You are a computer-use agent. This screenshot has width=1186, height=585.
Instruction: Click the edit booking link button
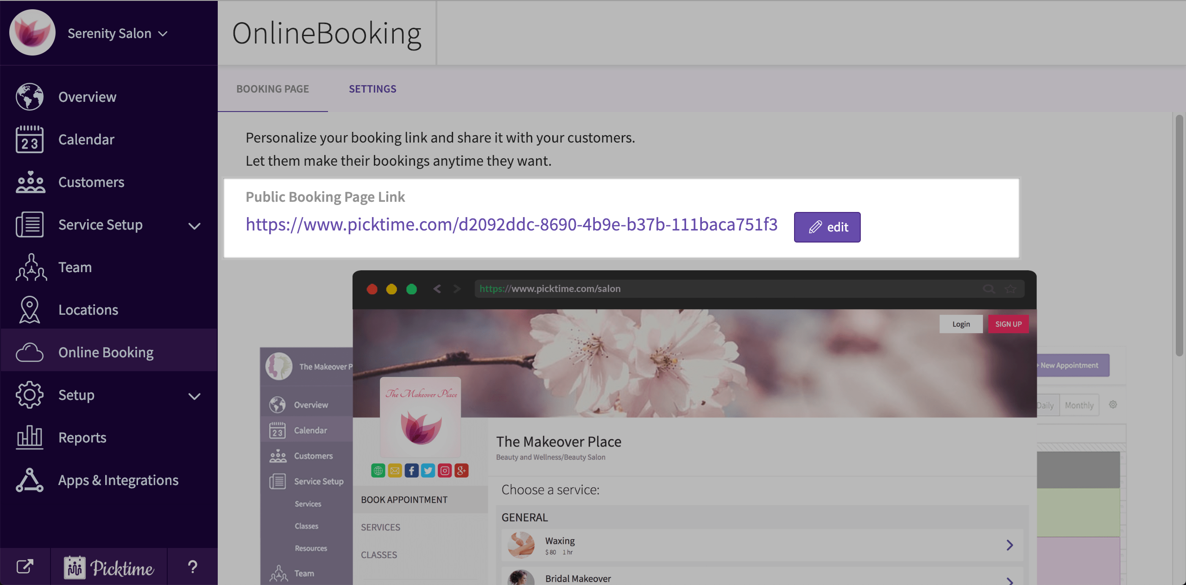[827, 227]
